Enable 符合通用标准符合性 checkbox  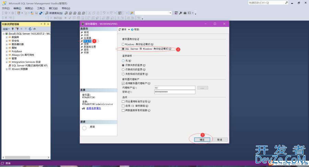(x=123, y=102)
